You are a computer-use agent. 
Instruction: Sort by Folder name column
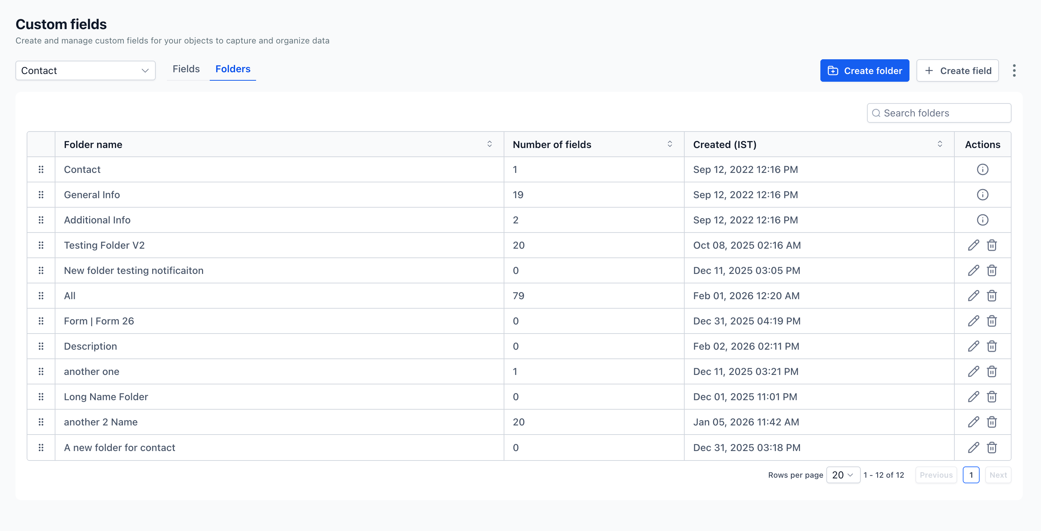489,144
